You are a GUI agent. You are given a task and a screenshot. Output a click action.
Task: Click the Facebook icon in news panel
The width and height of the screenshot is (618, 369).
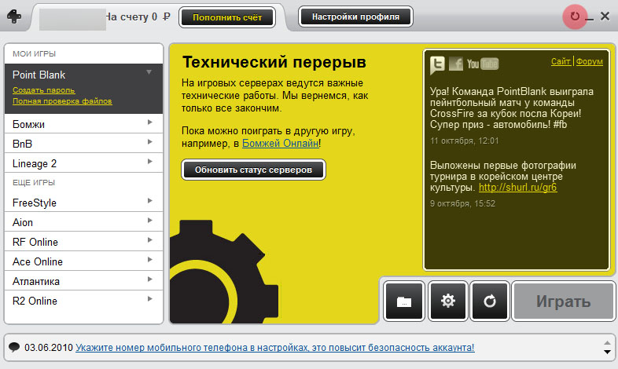[456, 64]
